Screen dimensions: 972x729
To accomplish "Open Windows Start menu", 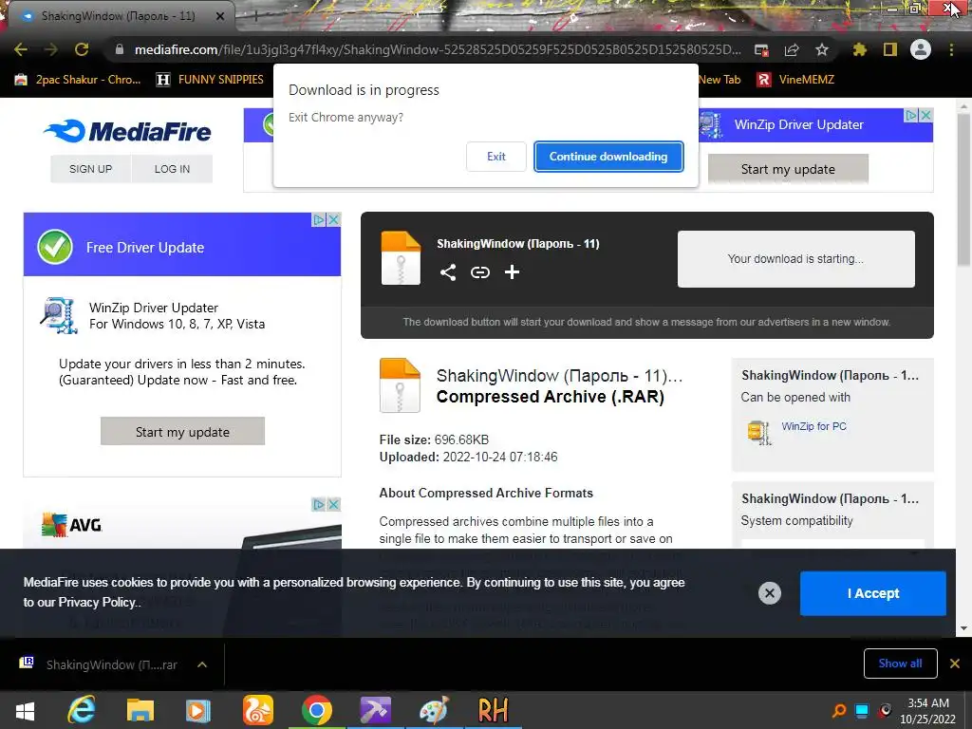I will pos(25,710).
